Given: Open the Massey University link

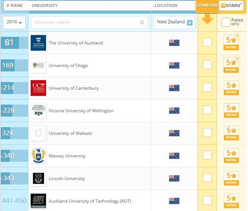Looking at the screenshot, I should tap(67, 156).
